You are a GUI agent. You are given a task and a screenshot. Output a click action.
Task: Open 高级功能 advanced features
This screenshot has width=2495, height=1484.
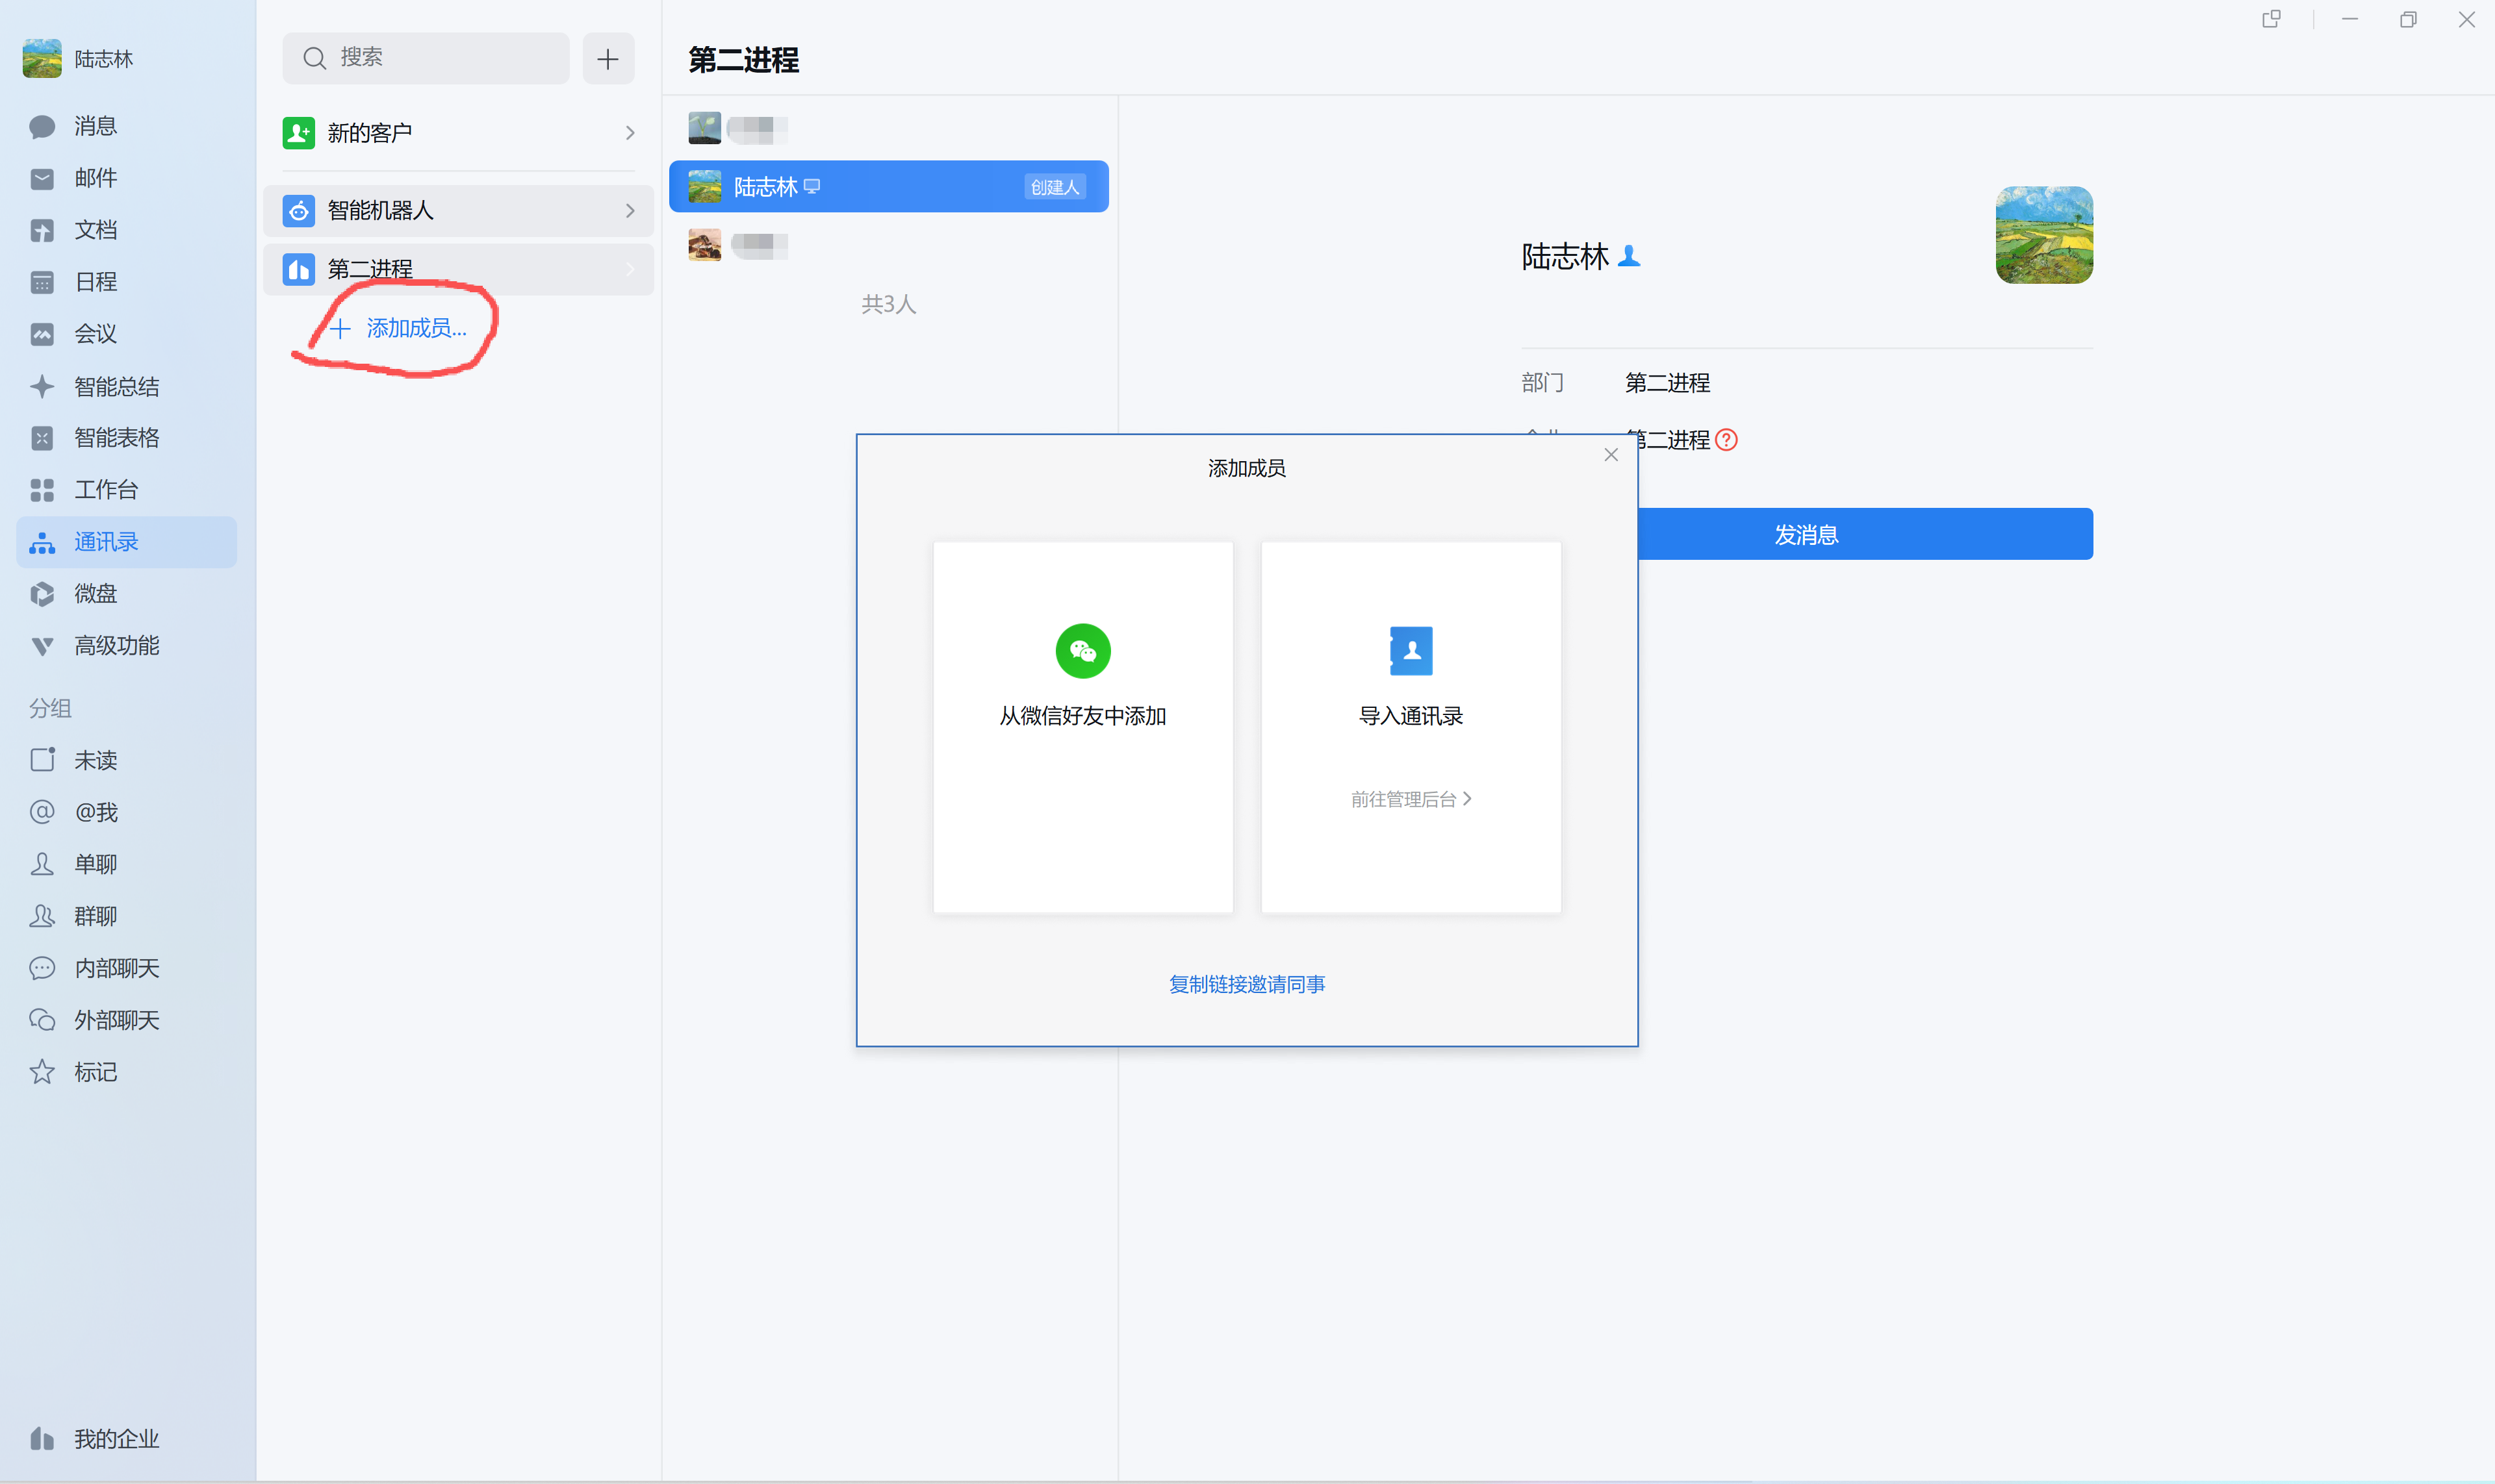tap(126, 646)
